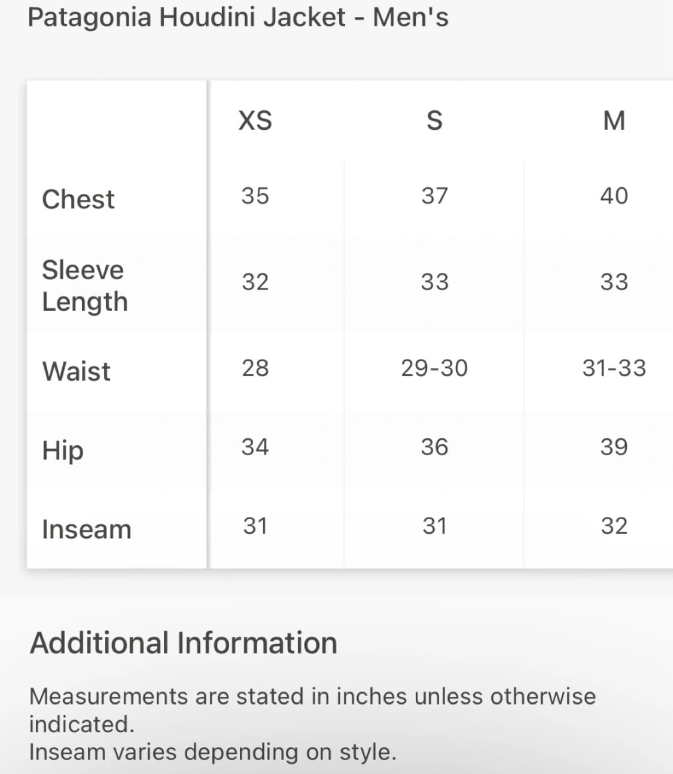The width and height of the screenshot is (673, 774).
Task: Click the Additional Information heading
Action: click(x=184, y=643)
